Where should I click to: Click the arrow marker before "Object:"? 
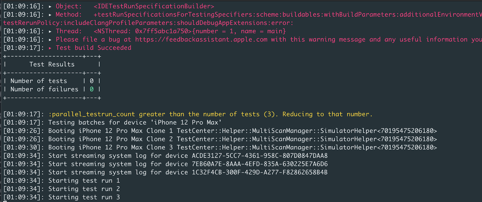pos(50,6)
